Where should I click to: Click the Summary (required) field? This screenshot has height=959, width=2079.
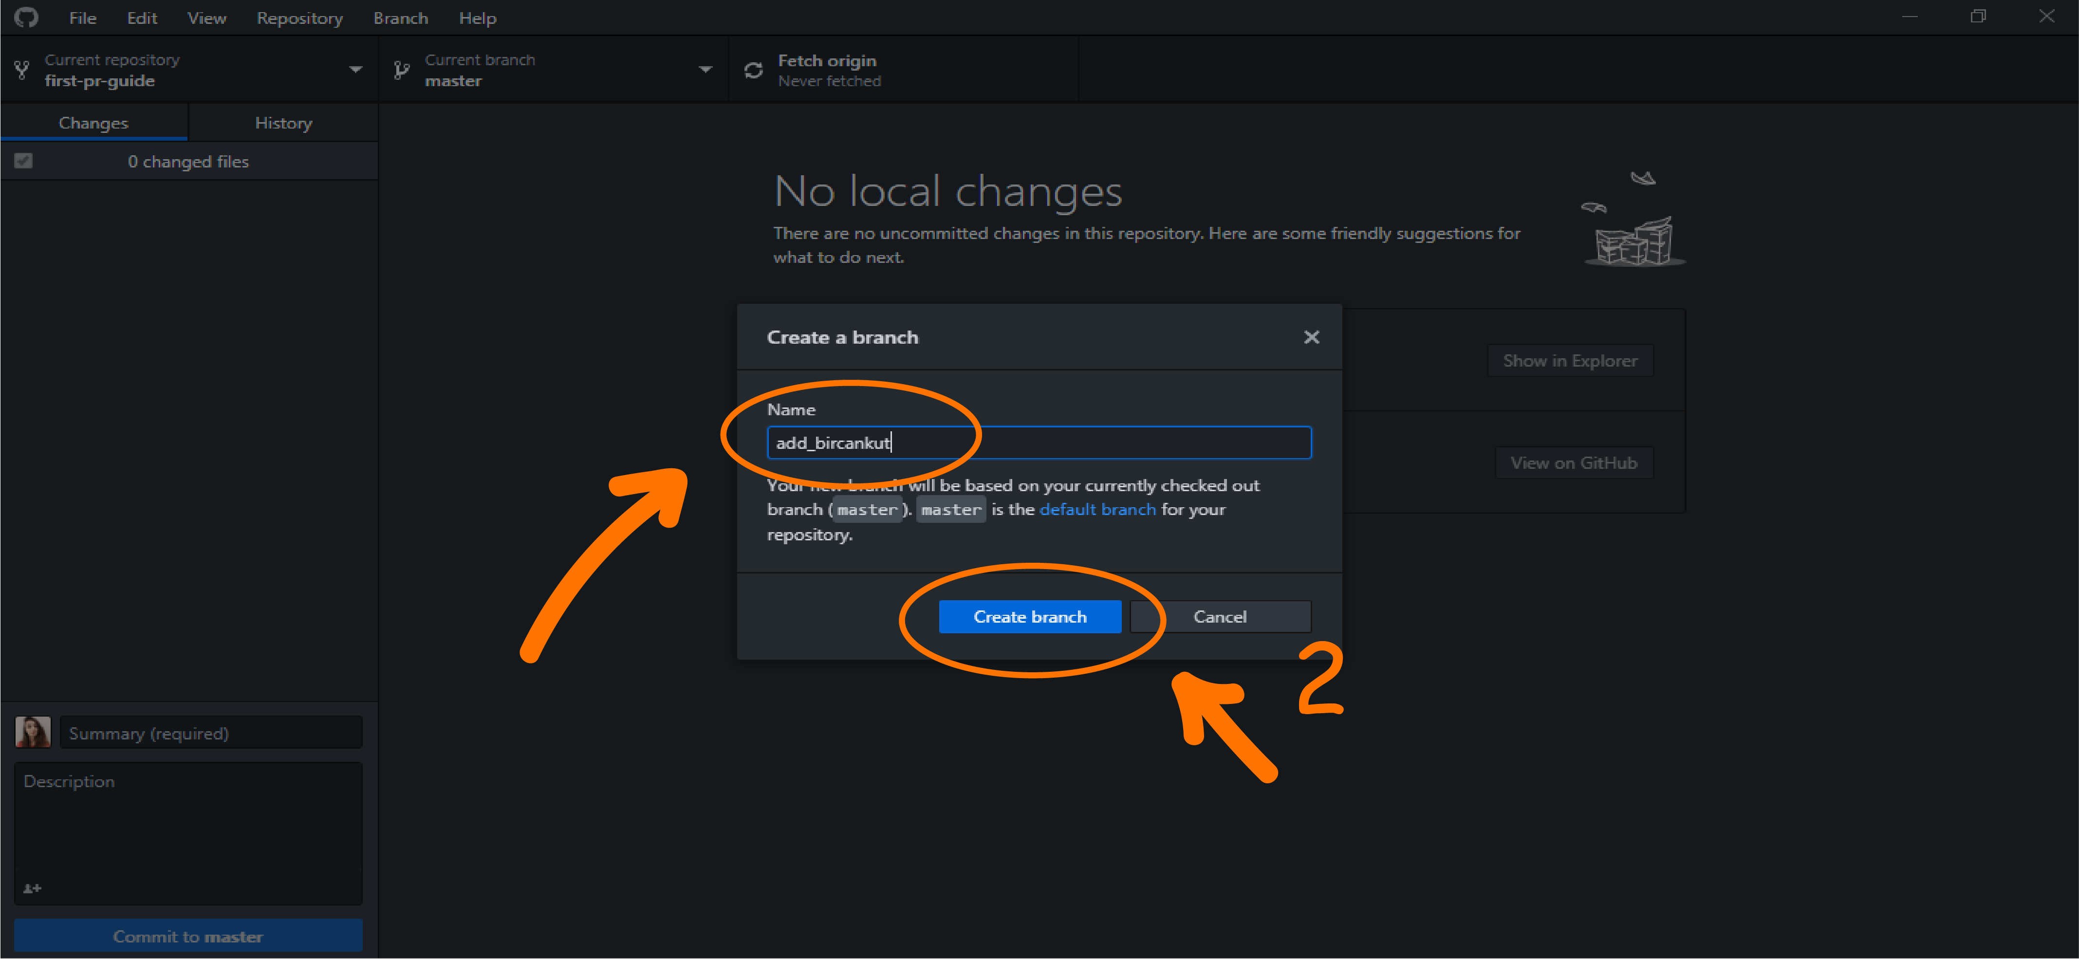pos(211,733)
